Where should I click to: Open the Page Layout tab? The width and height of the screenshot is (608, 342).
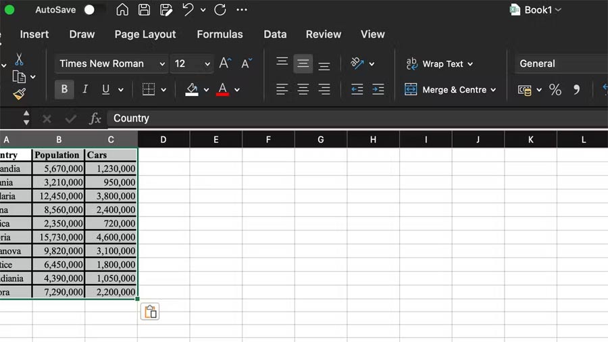pos(145,34)
